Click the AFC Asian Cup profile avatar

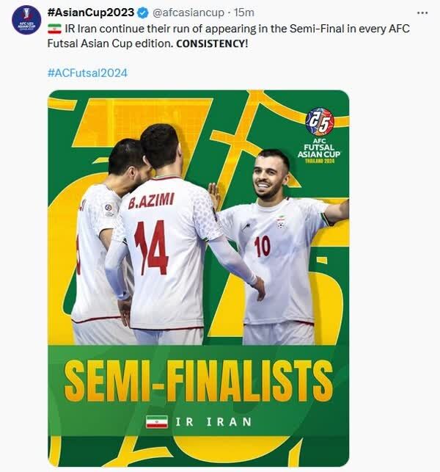(x=26, y=20)
